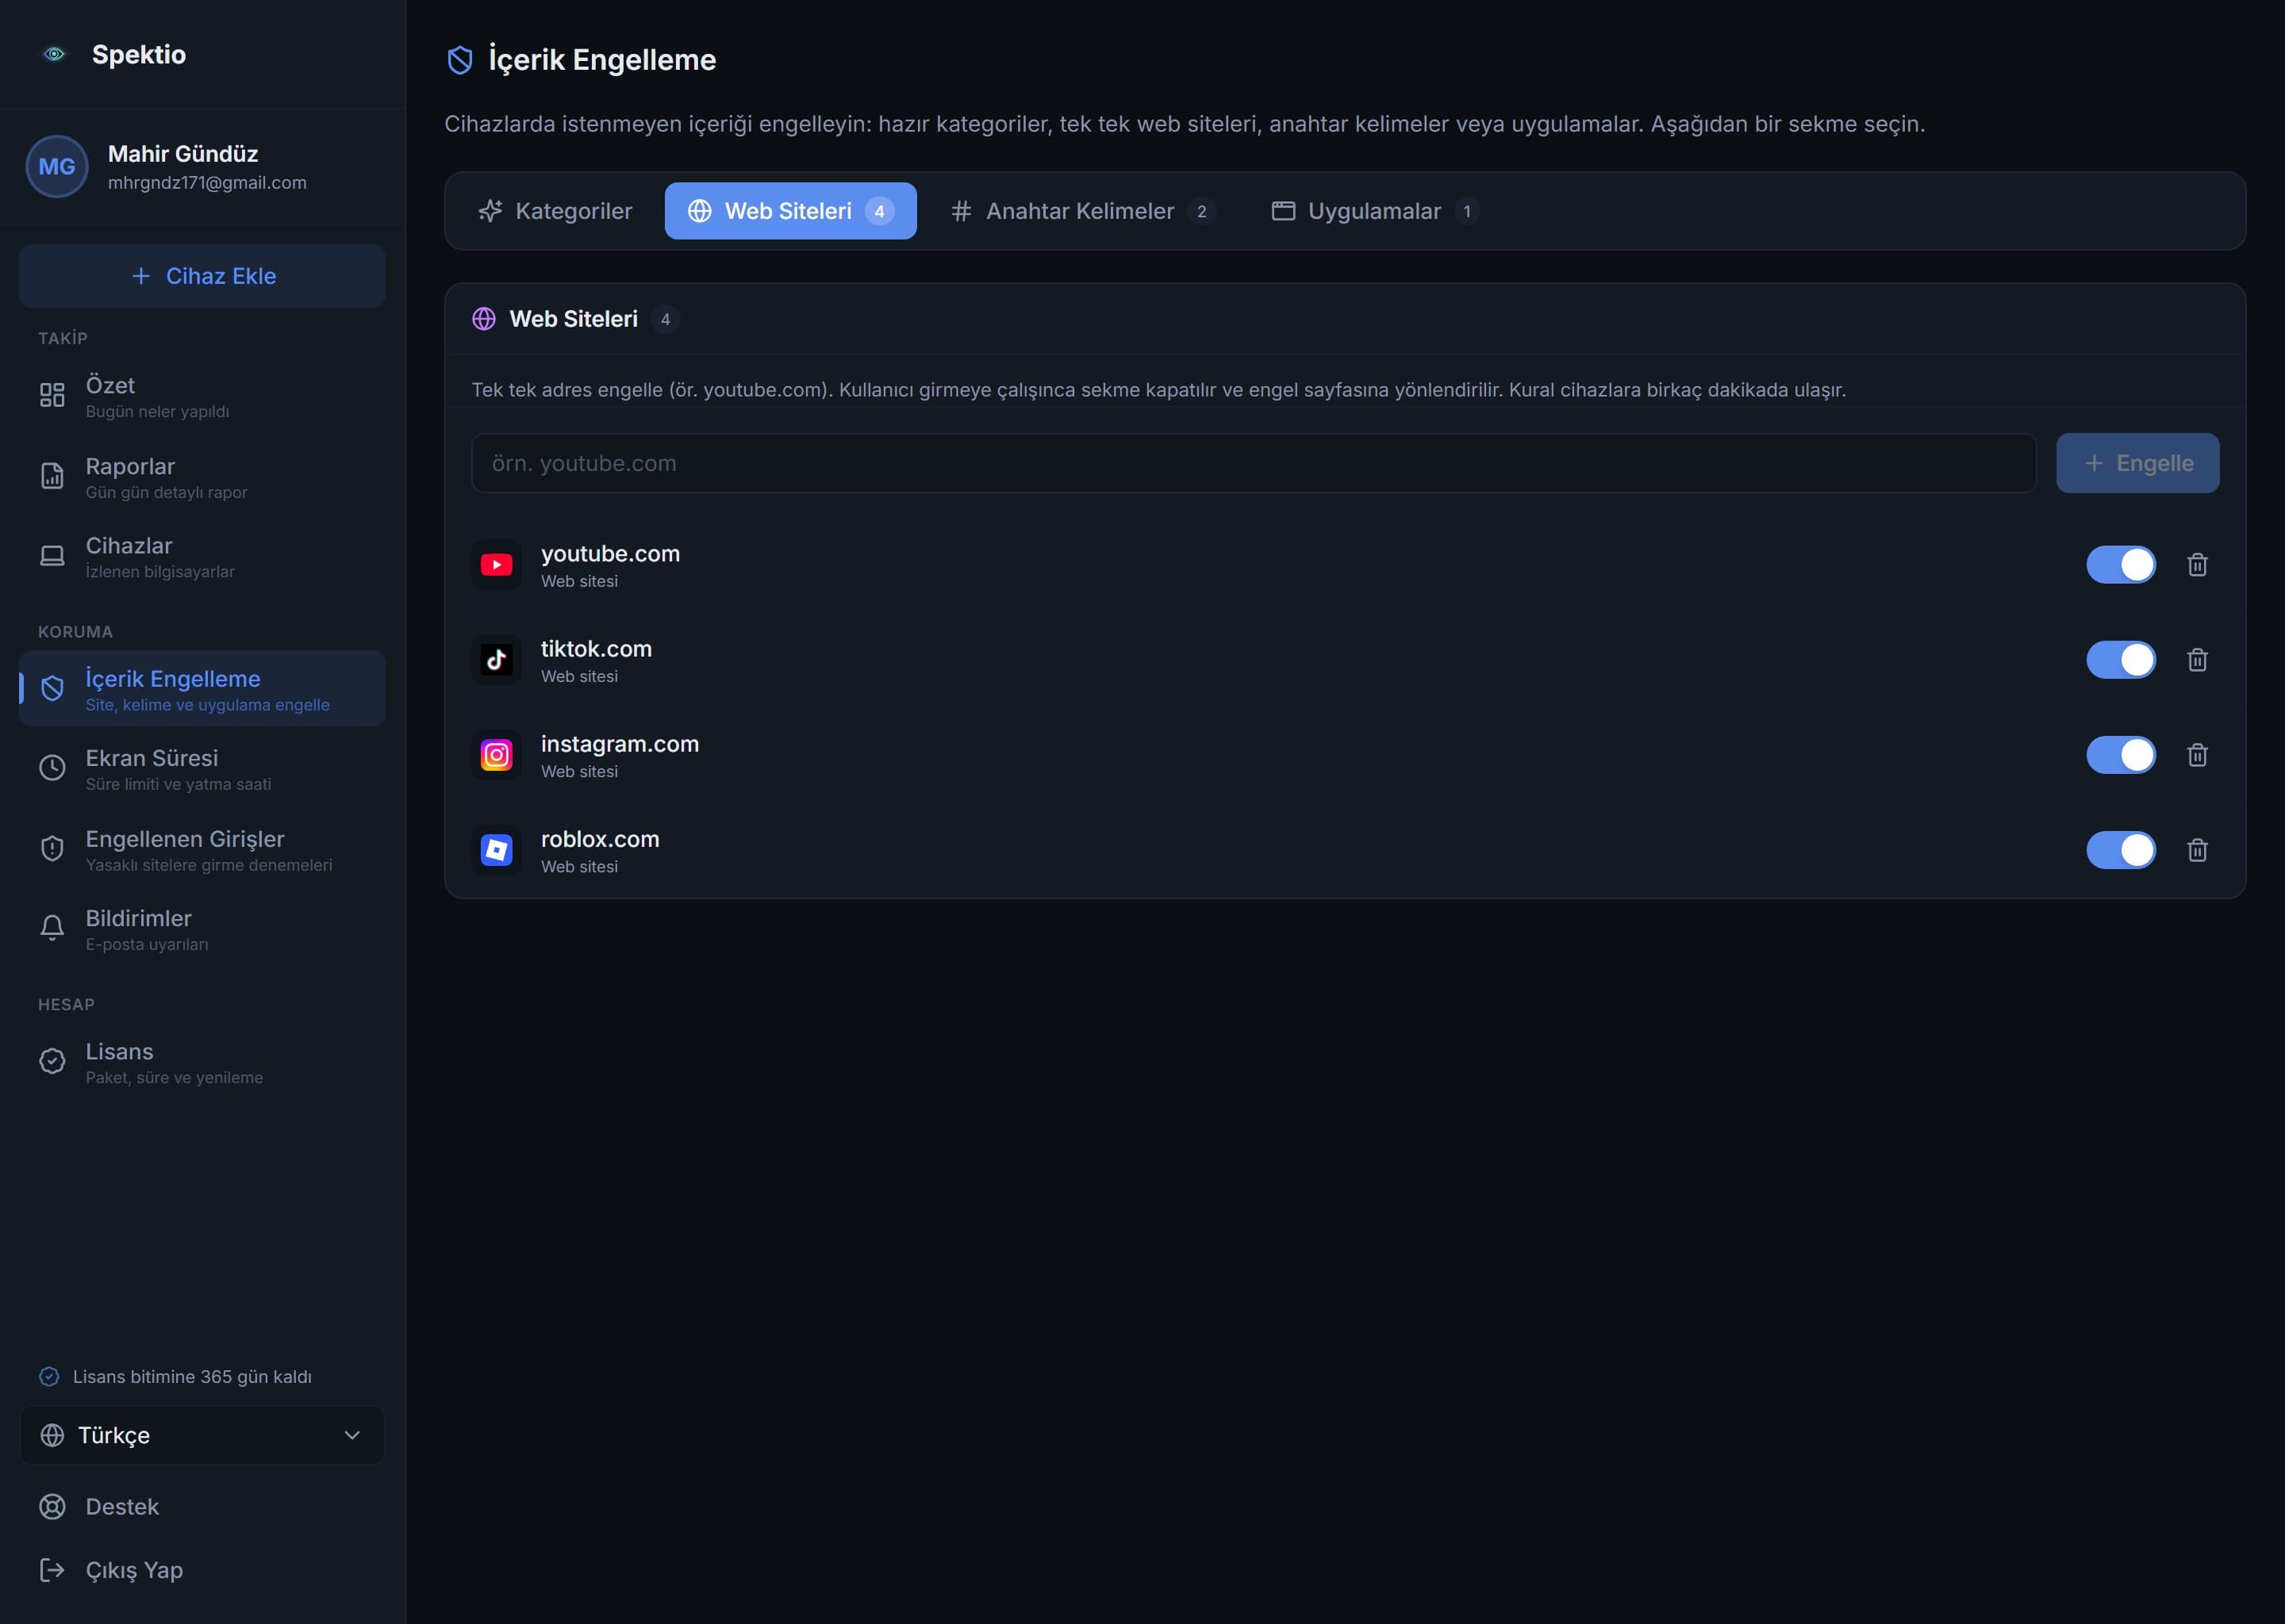Click the window icon on Uygulamalar tab
Viewport: 2285px width, 1624px height.
point(1284,211)
